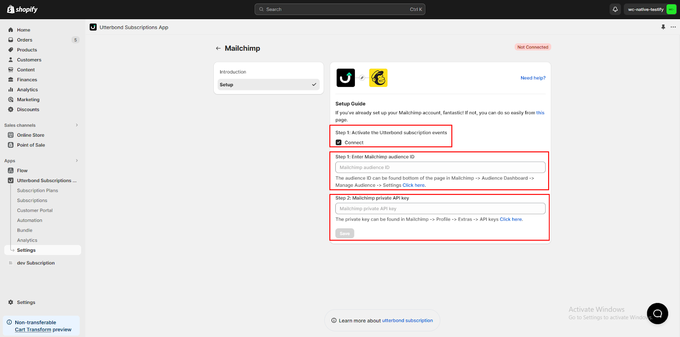This screenshot has width=680, height=337.
Task: Go back with Mailchimp arrow
Action: [x=218, y=48]
